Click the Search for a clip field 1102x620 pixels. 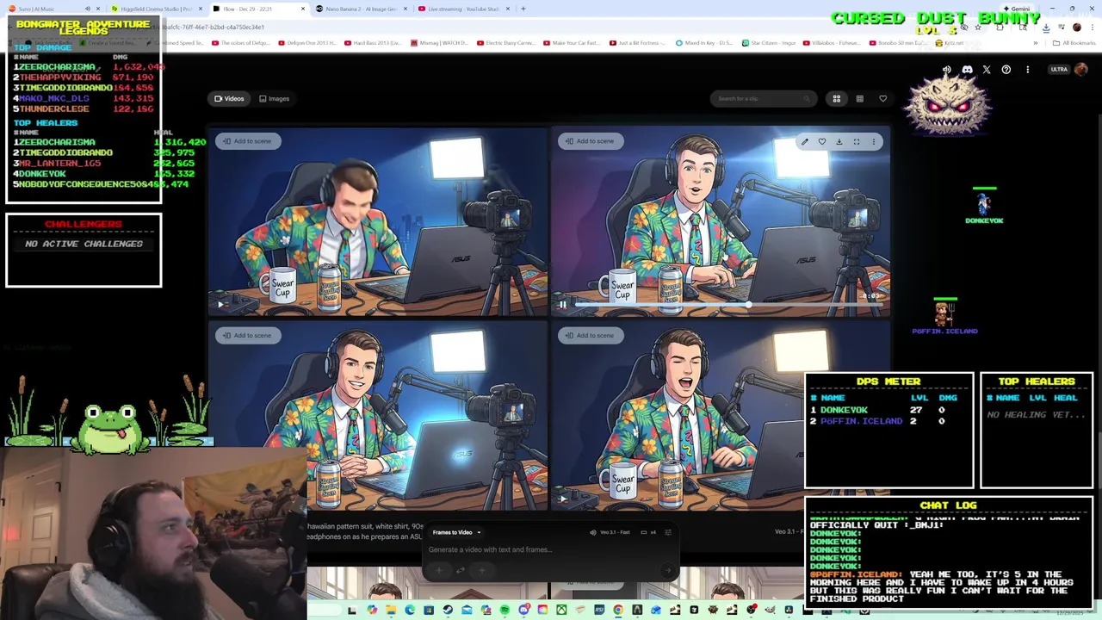763,98
